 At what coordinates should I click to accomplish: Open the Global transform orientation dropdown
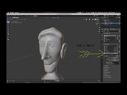click(x=48, y=18)
